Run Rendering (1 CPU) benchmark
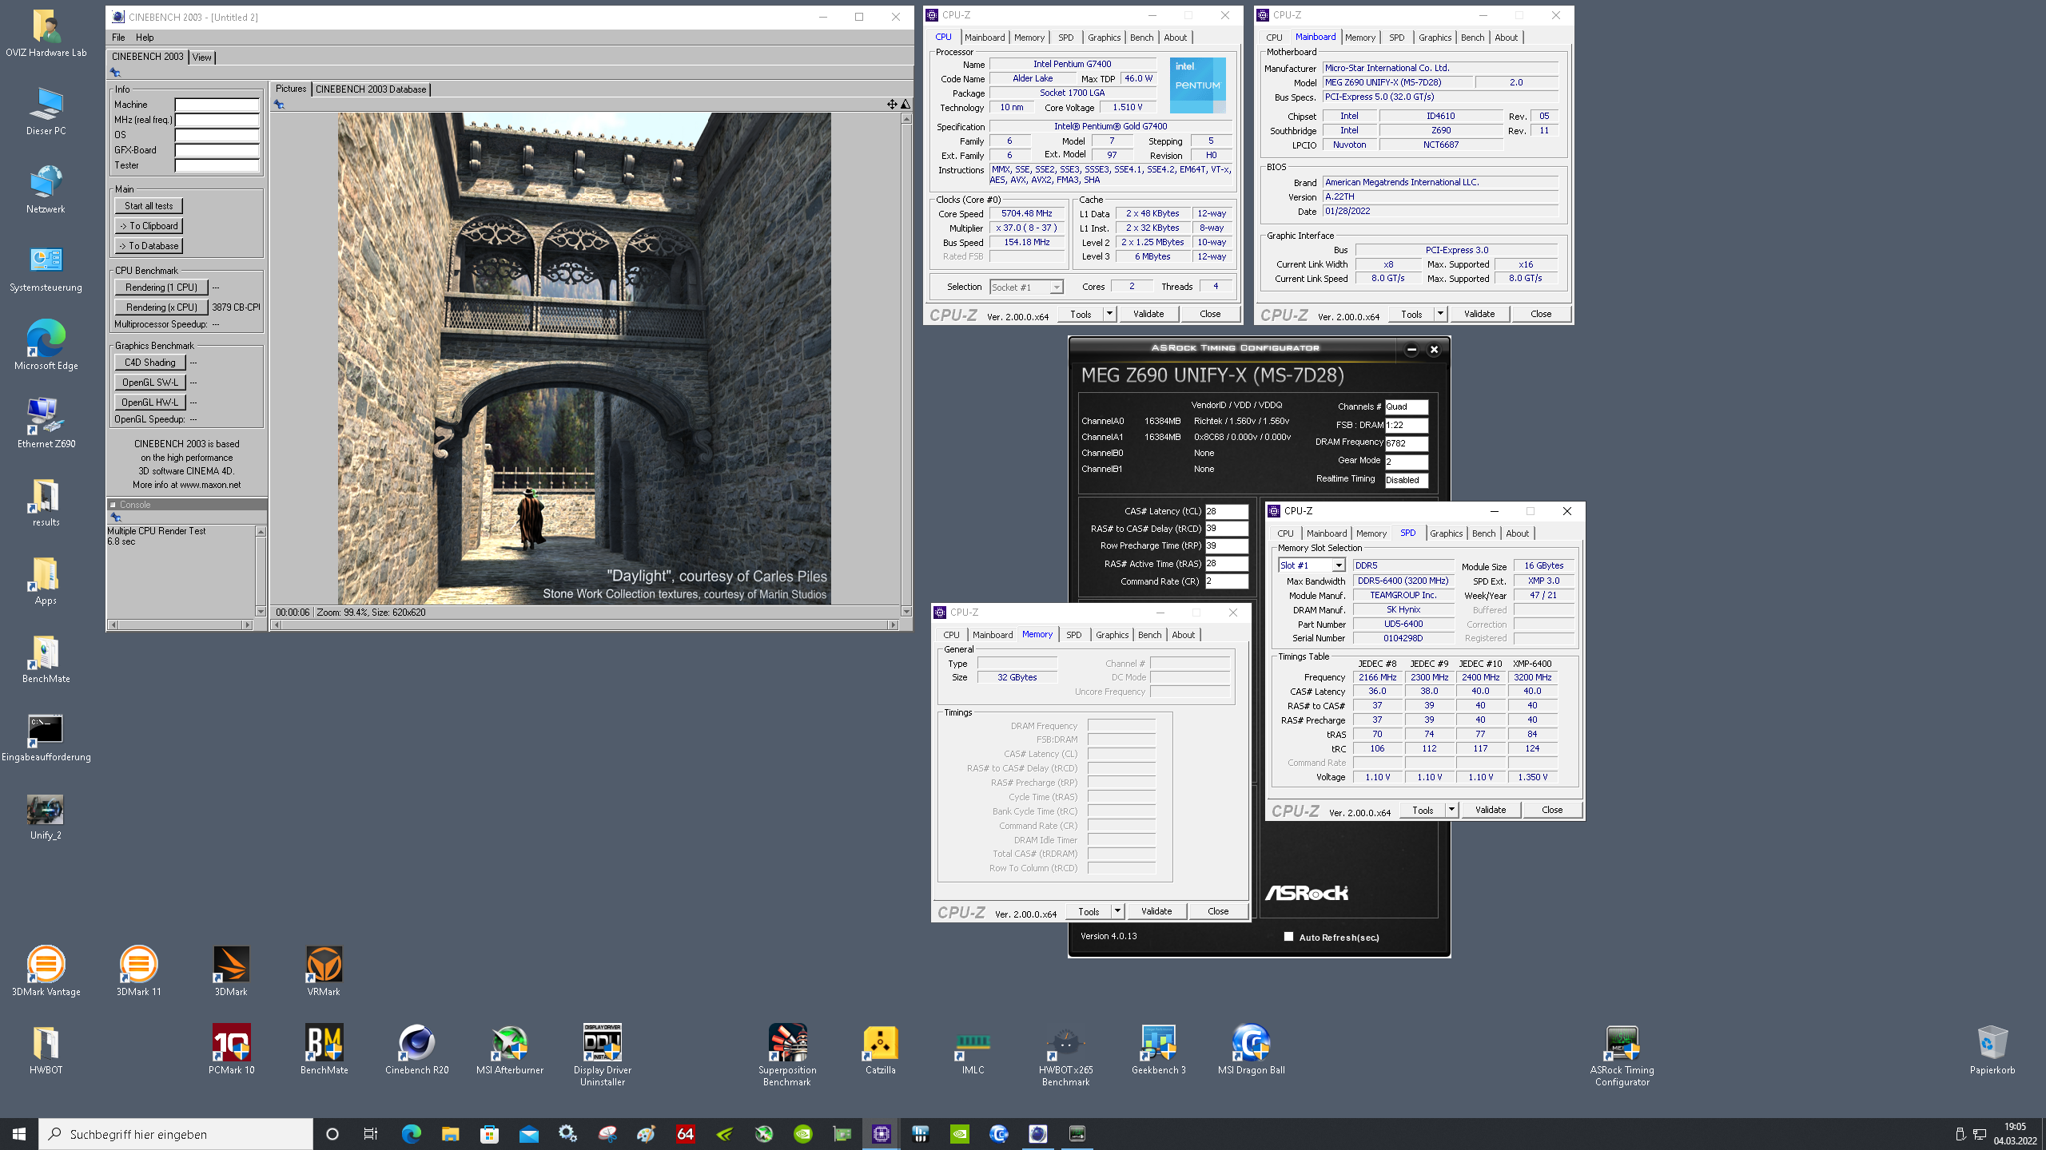Image resolution: width=2046 pixels, height=1150 pixels. point(161,287)
